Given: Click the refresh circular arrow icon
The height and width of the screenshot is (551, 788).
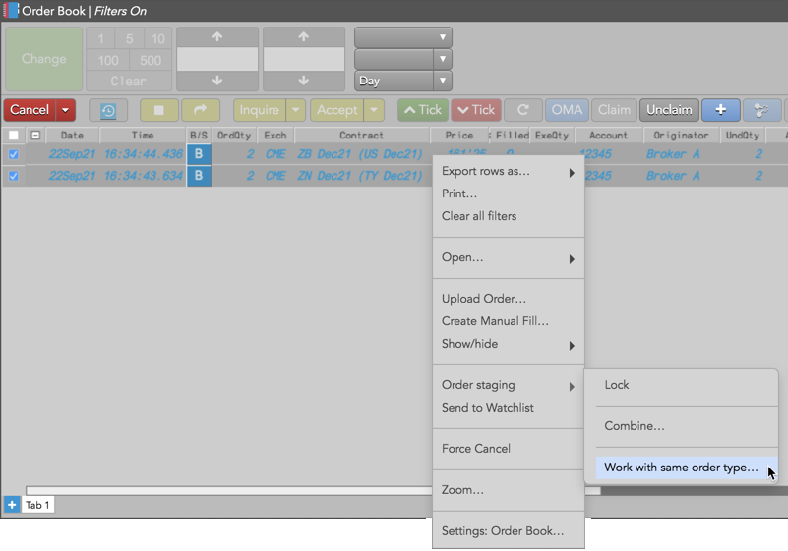Looking at the screenshot, I should click(x=523, y=110).
